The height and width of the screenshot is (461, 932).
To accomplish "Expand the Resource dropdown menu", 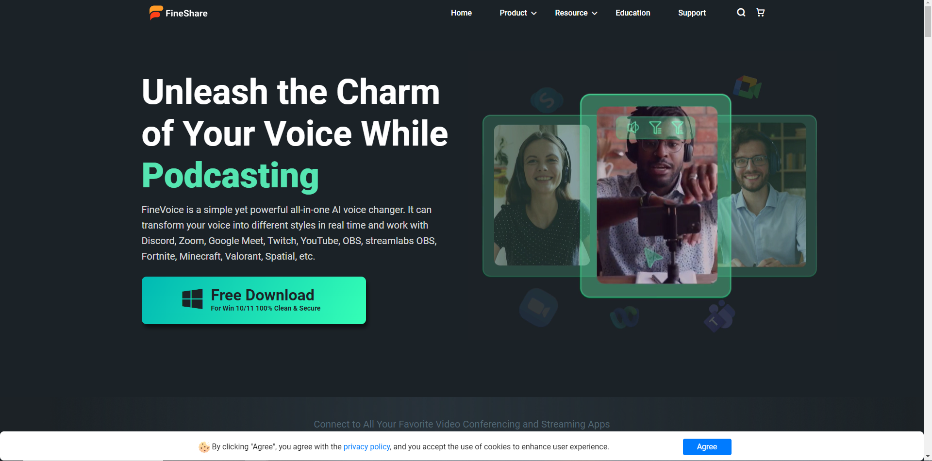I will pyautogui.click(x=576, y=13).
